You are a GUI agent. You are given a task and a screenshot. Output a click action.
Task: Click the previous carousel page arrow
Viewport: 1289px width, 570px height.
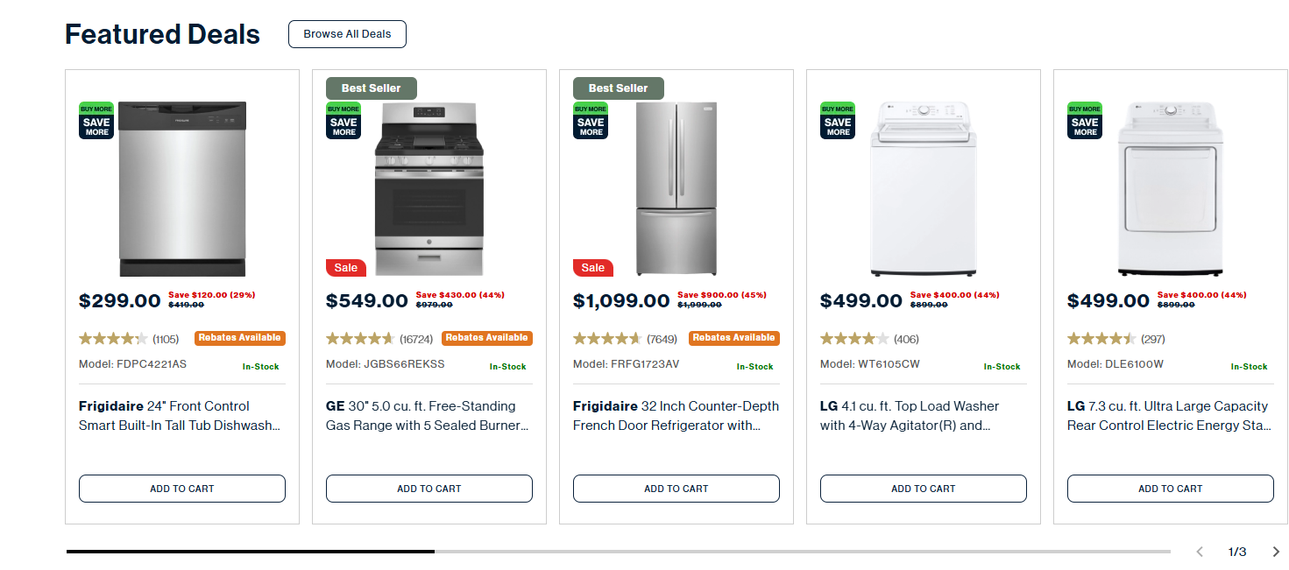click(1200, 552)
